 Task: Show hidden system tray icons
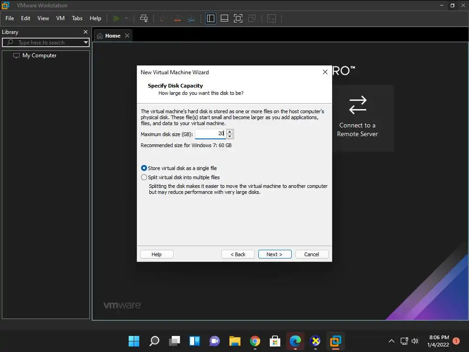pyautogui.click(x=391, y=341)
